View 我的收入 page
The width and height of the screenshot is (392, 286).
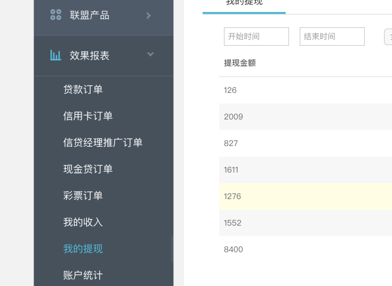tap(83, 222)
